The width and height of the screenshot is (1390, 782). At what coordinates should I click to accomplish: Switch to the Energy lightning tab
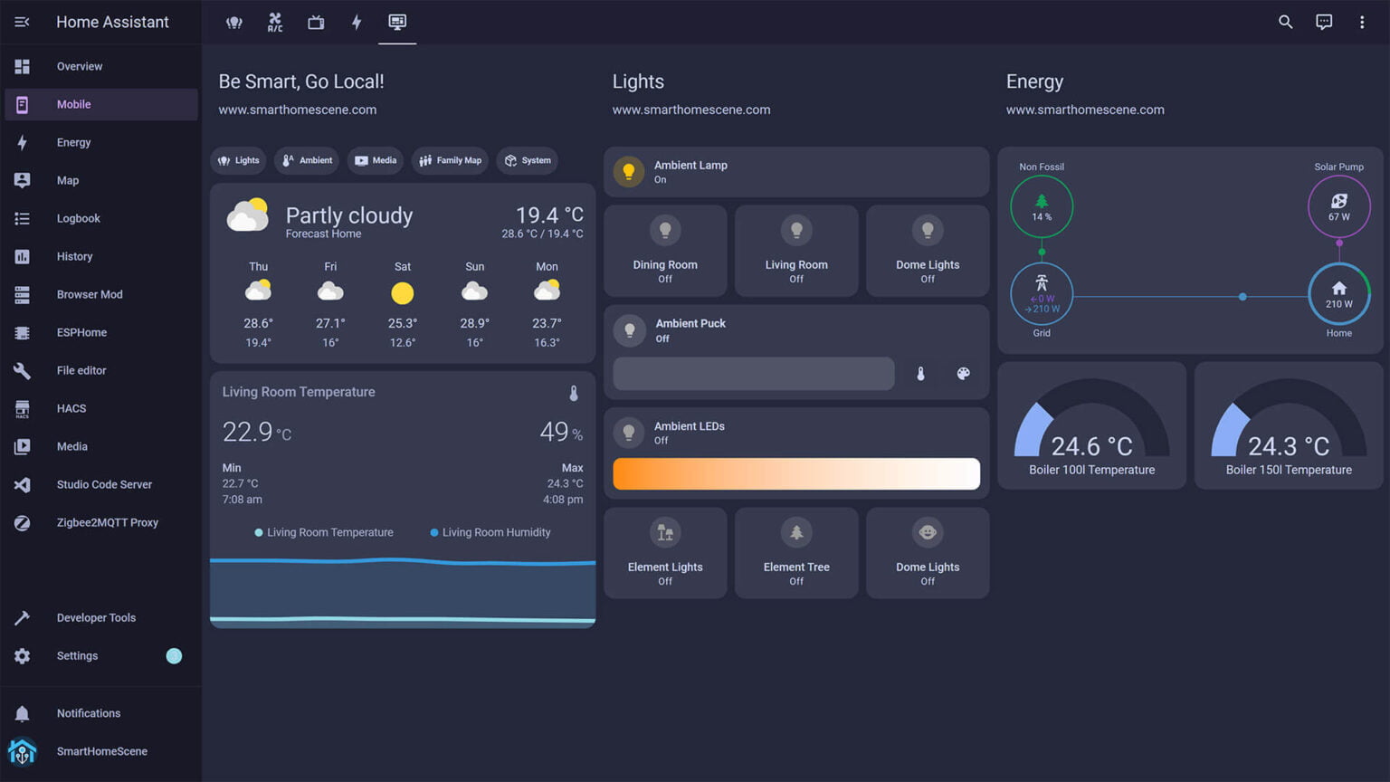[x=357, y=22]
